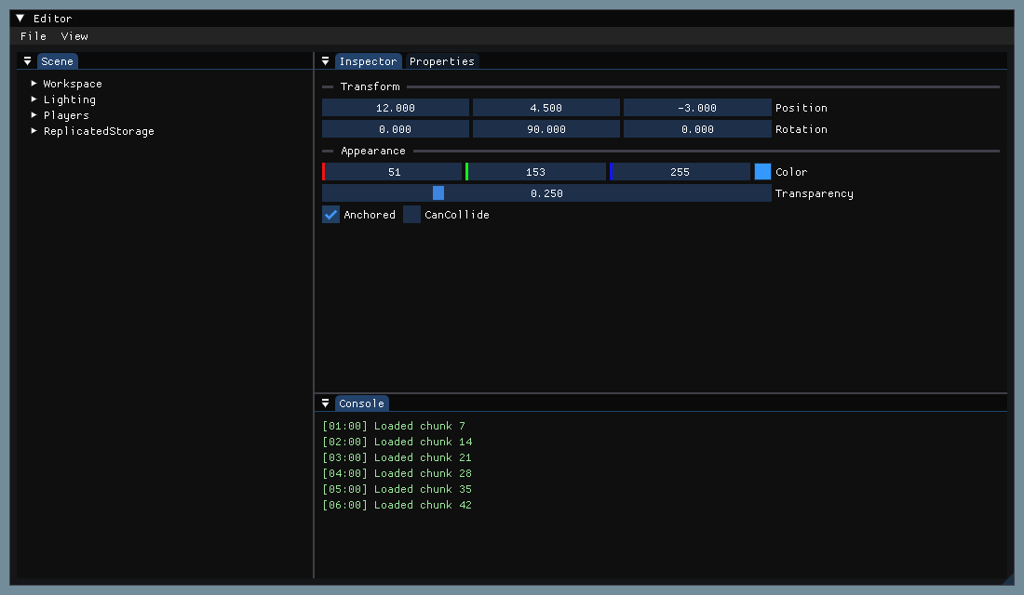Click the Transparency slider handle

point(438,193)
